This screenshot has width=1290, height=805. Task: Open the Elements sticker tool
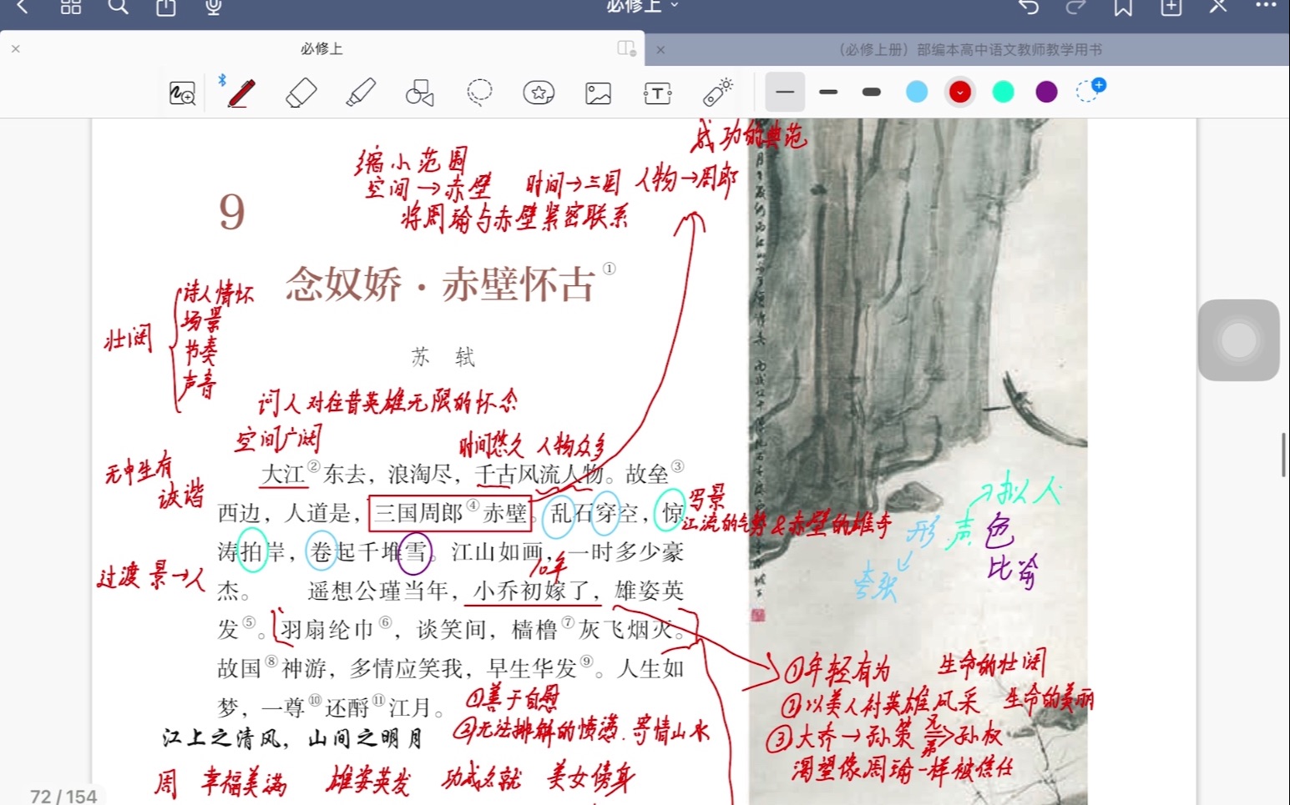[x=539, y=93]
